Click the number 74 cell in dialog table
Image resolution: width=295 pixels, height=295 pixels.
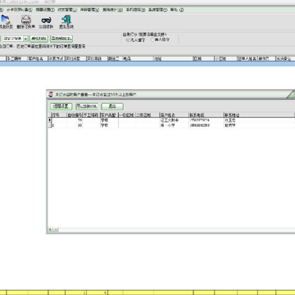pyautogui.click(x=75, y=120)
